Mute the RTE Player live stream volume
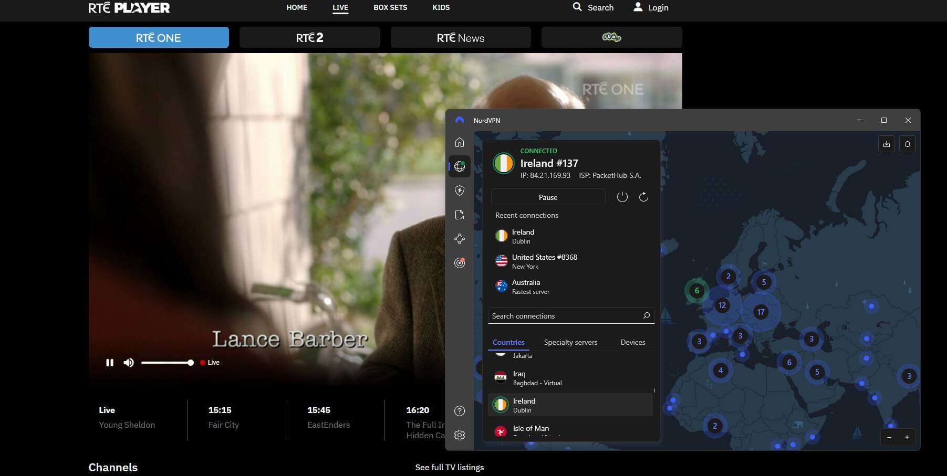 128,362
